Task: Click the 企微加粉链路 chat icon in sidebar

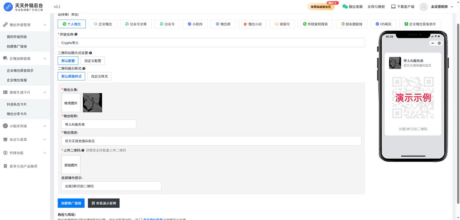Action: (x=5, y=58)
